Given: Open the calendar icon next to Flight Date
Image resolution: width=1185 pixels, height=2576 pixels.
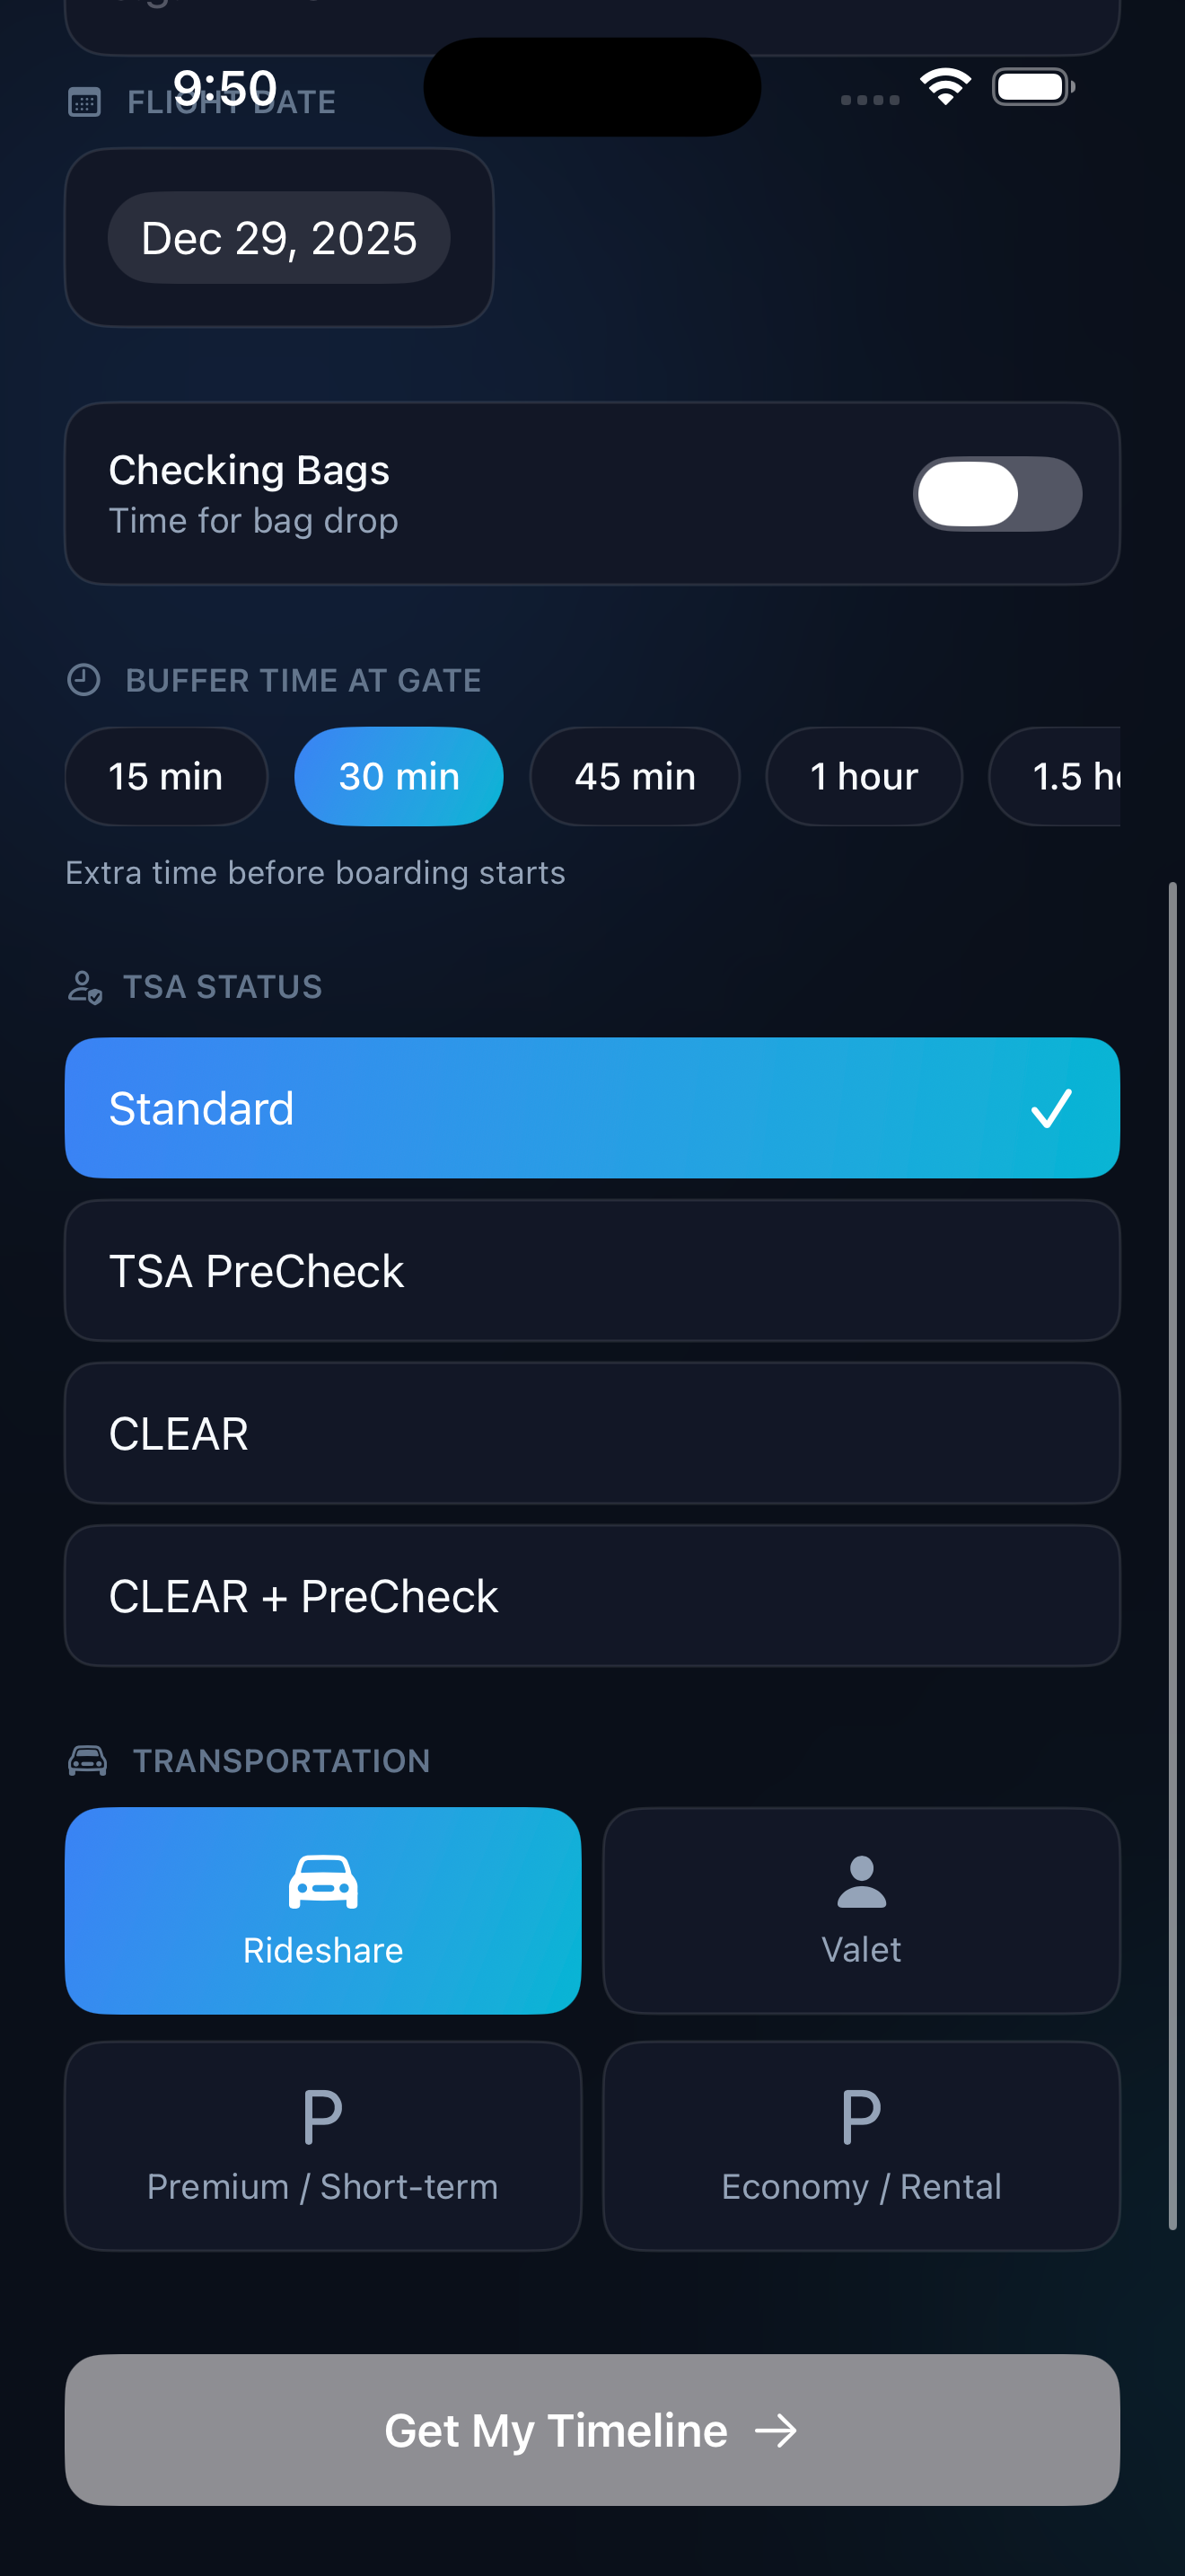Looking at the screenshot, I should pyautogui.click(x=86, y=100).
